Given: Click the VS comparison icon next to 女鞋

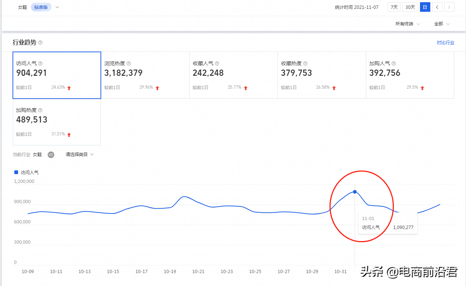Looking at the screenshot, I should (x=51, y=154).
